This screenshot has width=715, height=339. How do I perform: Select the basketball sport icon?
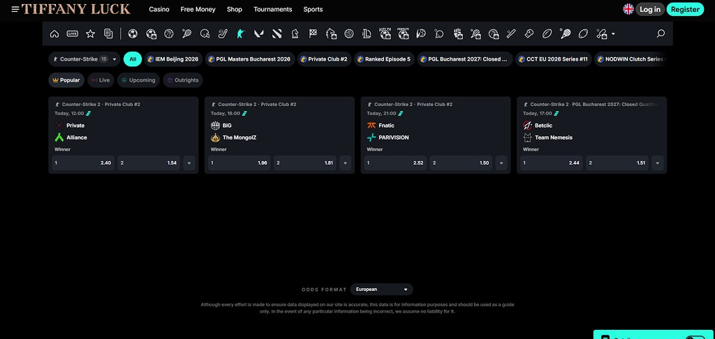coord(169,33)
